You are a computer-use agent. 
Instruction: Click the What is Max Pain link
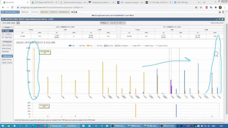tap(217, 23)
